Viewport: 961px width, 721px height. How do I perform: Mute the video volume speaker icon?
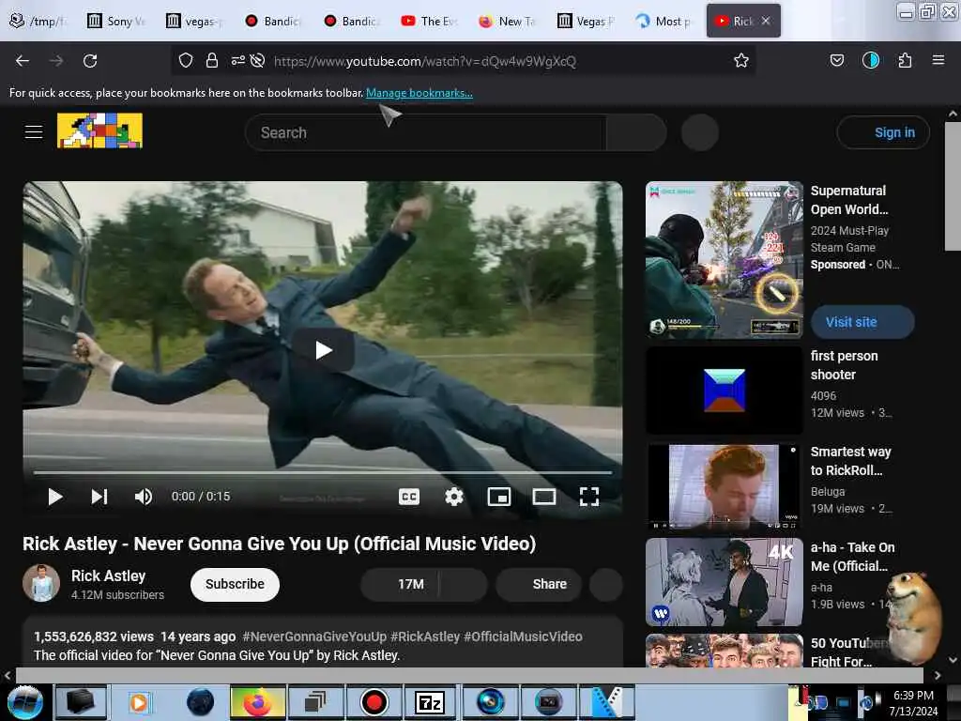coord(144,497)
